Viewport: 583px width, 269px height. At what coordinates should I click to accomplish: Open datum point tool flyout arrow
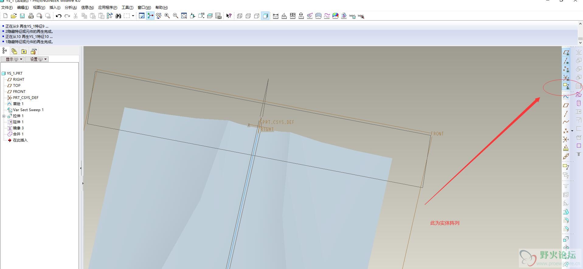coord(572,131)
